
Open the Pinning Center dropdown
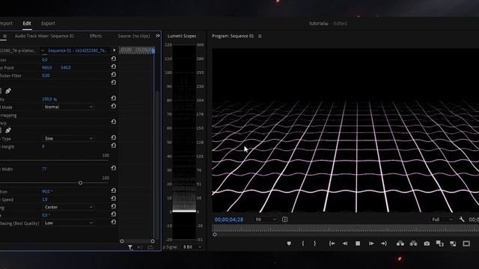(68, 207)
